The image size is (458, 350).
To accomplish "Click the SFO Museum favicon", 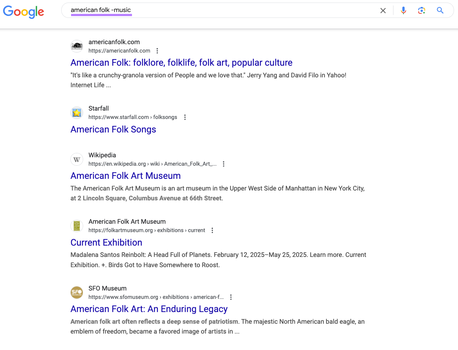I will point(77,292).
